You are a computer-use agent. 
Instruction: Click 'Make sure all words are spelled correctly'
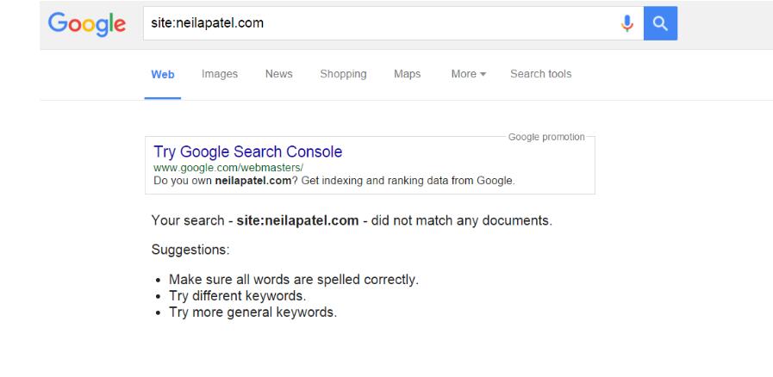293,280
